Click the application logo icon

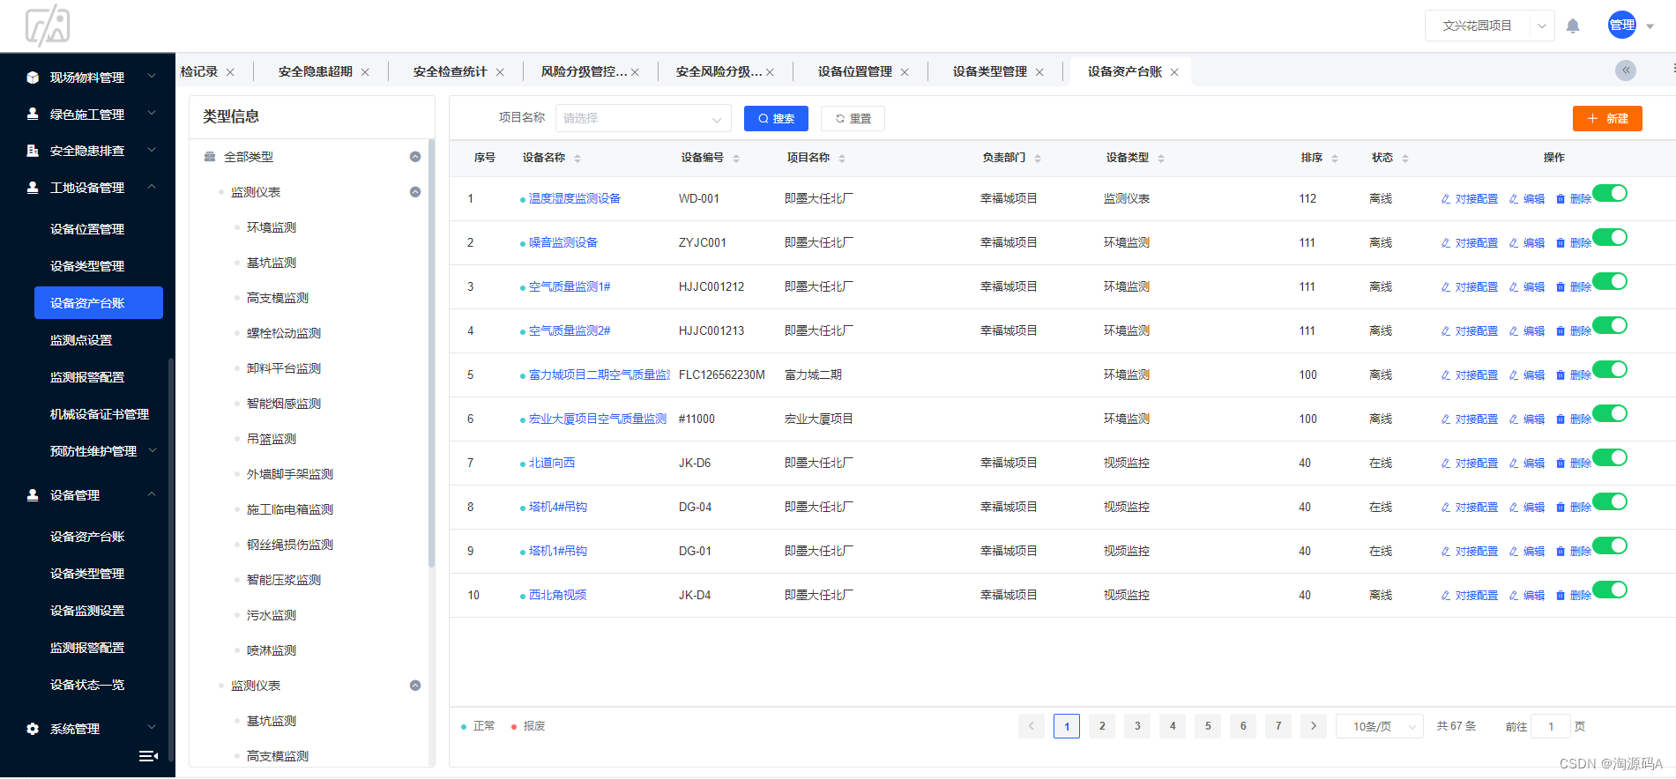48,26
